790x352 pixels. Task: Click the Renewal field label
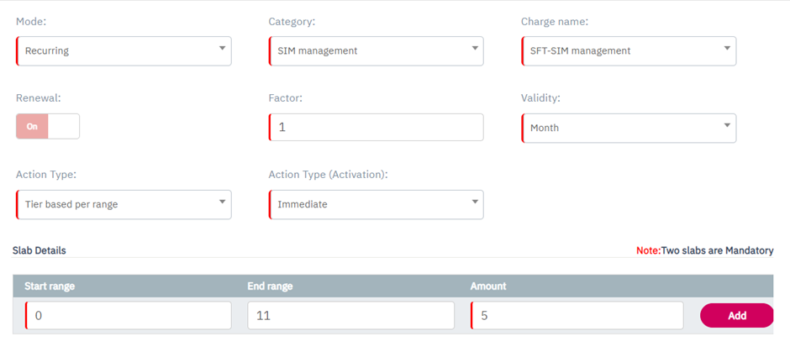[39, 98]
